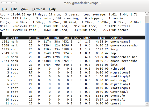Click the gnome-panel process row

pos(72,42)
